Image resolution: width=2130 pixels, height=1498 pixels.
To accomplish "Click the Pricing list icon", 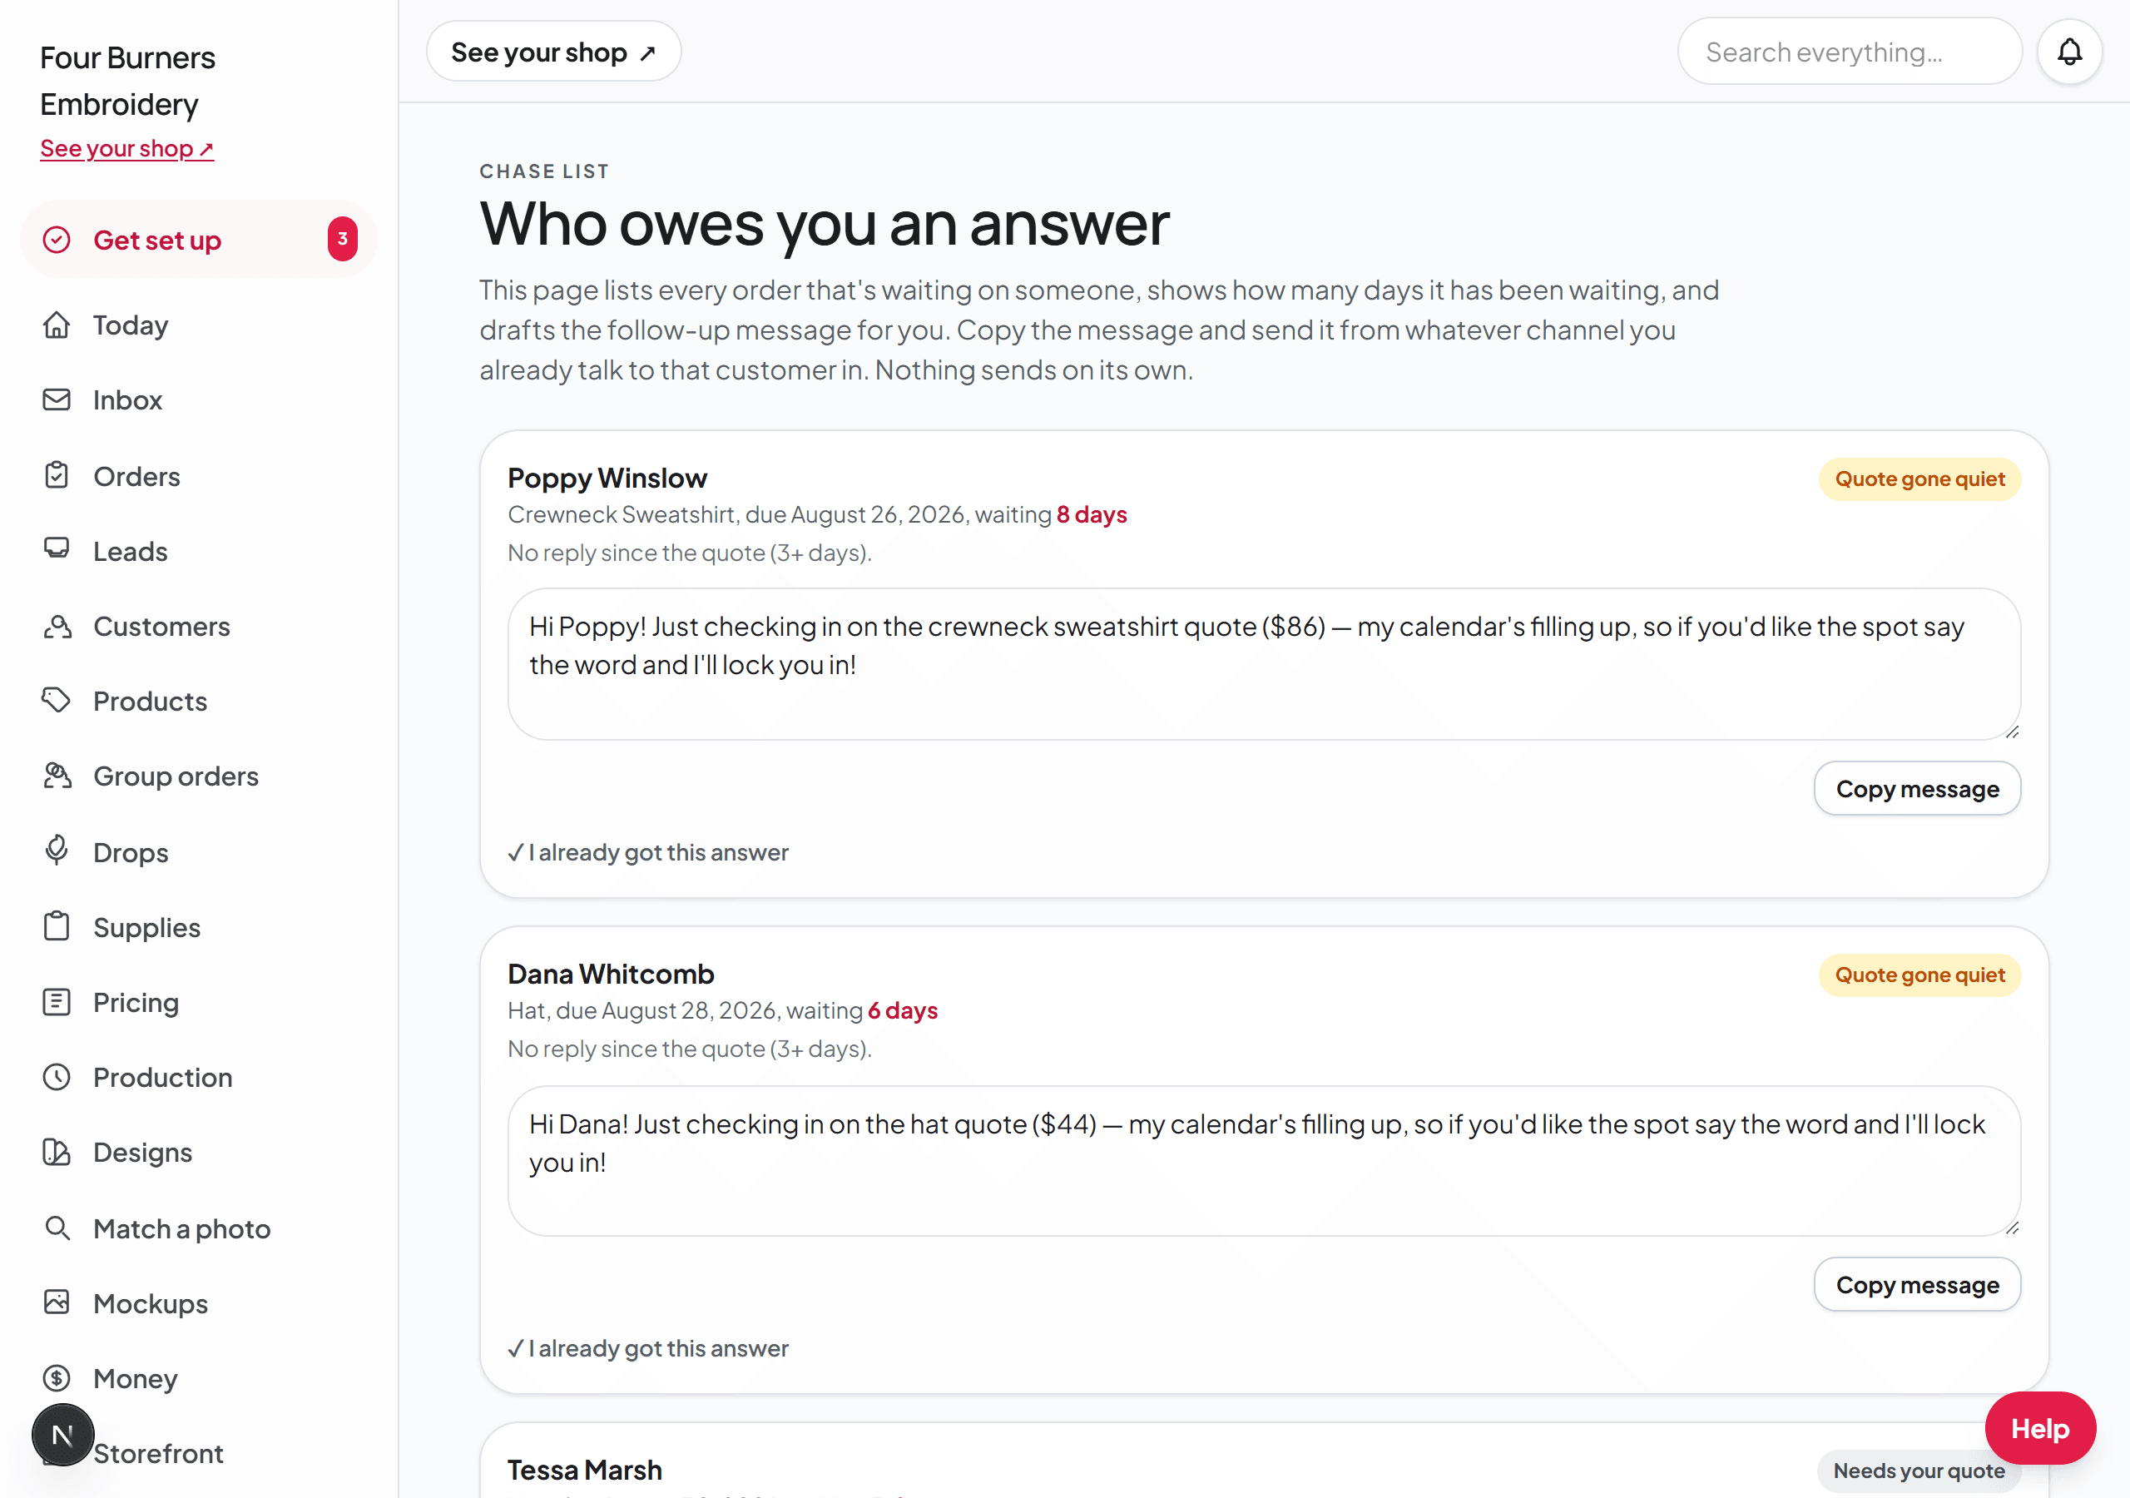I will point(57,1001).
